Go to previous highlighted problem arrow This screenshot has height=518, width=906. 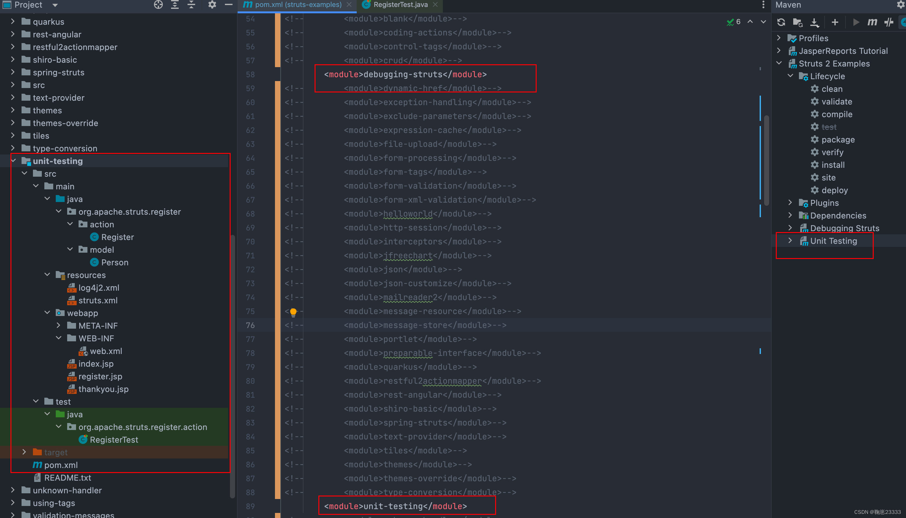point(750,22)
